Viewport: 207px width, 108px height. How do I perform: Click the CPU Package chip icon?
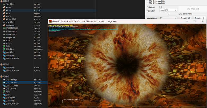tap(4, 79)
